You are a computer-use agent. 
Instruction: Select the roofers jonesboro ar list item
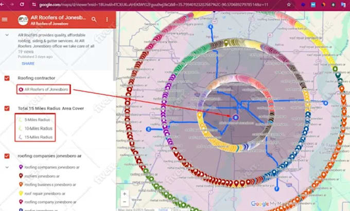[x=42, y=176]
